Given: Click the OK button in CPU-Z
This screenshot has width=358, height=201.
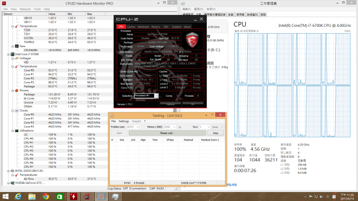Looking at the screenshot, I should [x=193, y=104].
